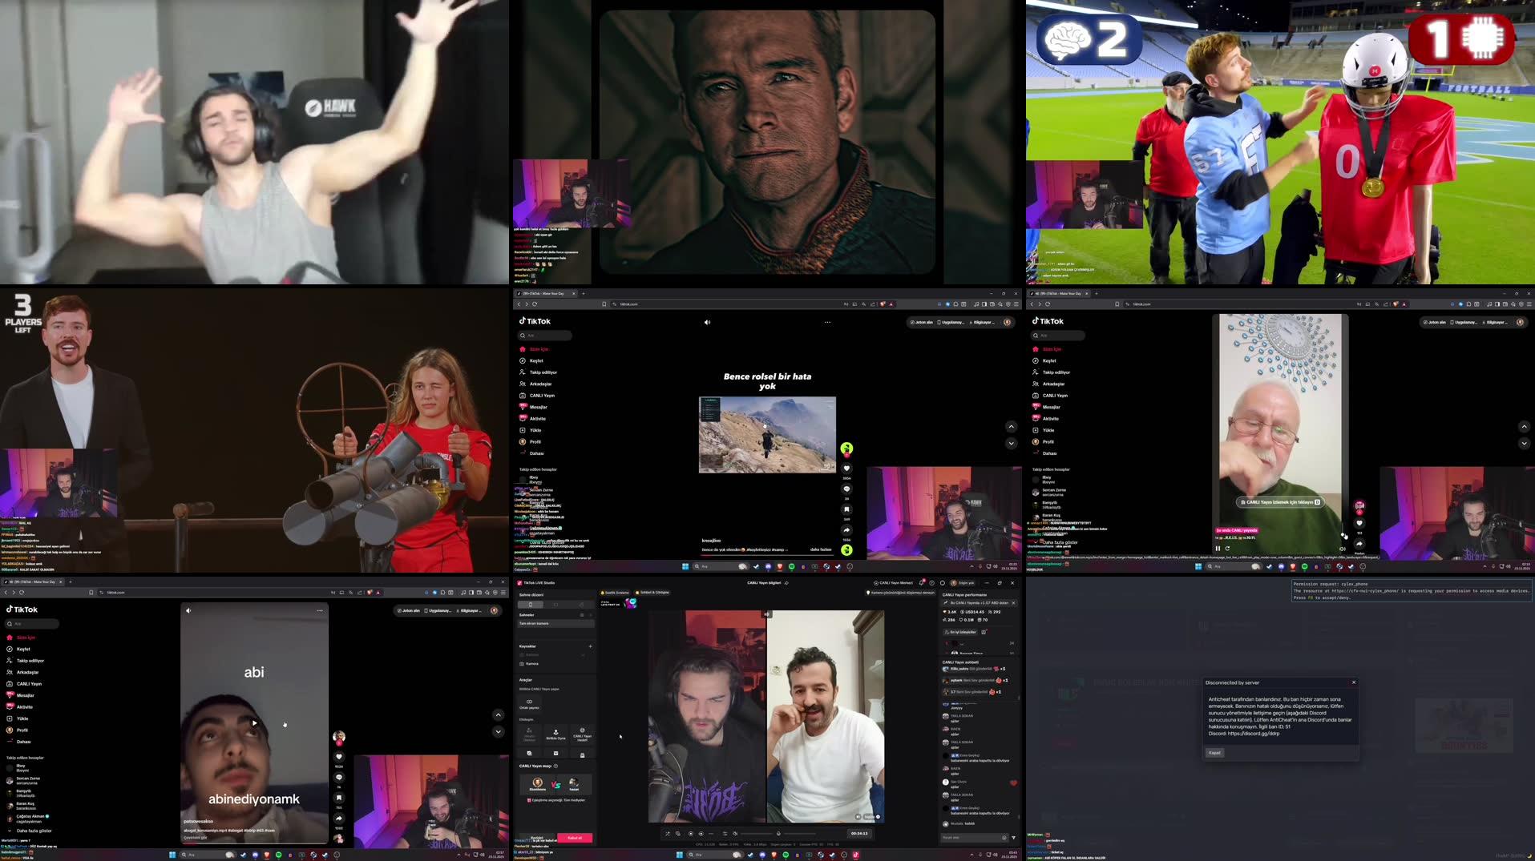Image resolution: width=1535 pixels, height=861 pixels.
Task: Dismiss the Disconnected dialog with Kapat
Action: click(x=1215, y=753)
